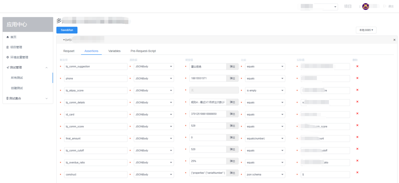Viewport: 399px width, 183px height.
Task: Open 'is empty' comparison dropdown
Action: [265, 91]
